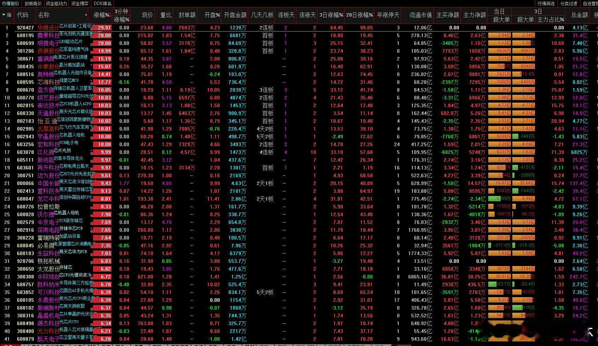This screenshot has width=598, height=346.
Task: Select stock 龙芯中科
Action: (49, 199)
